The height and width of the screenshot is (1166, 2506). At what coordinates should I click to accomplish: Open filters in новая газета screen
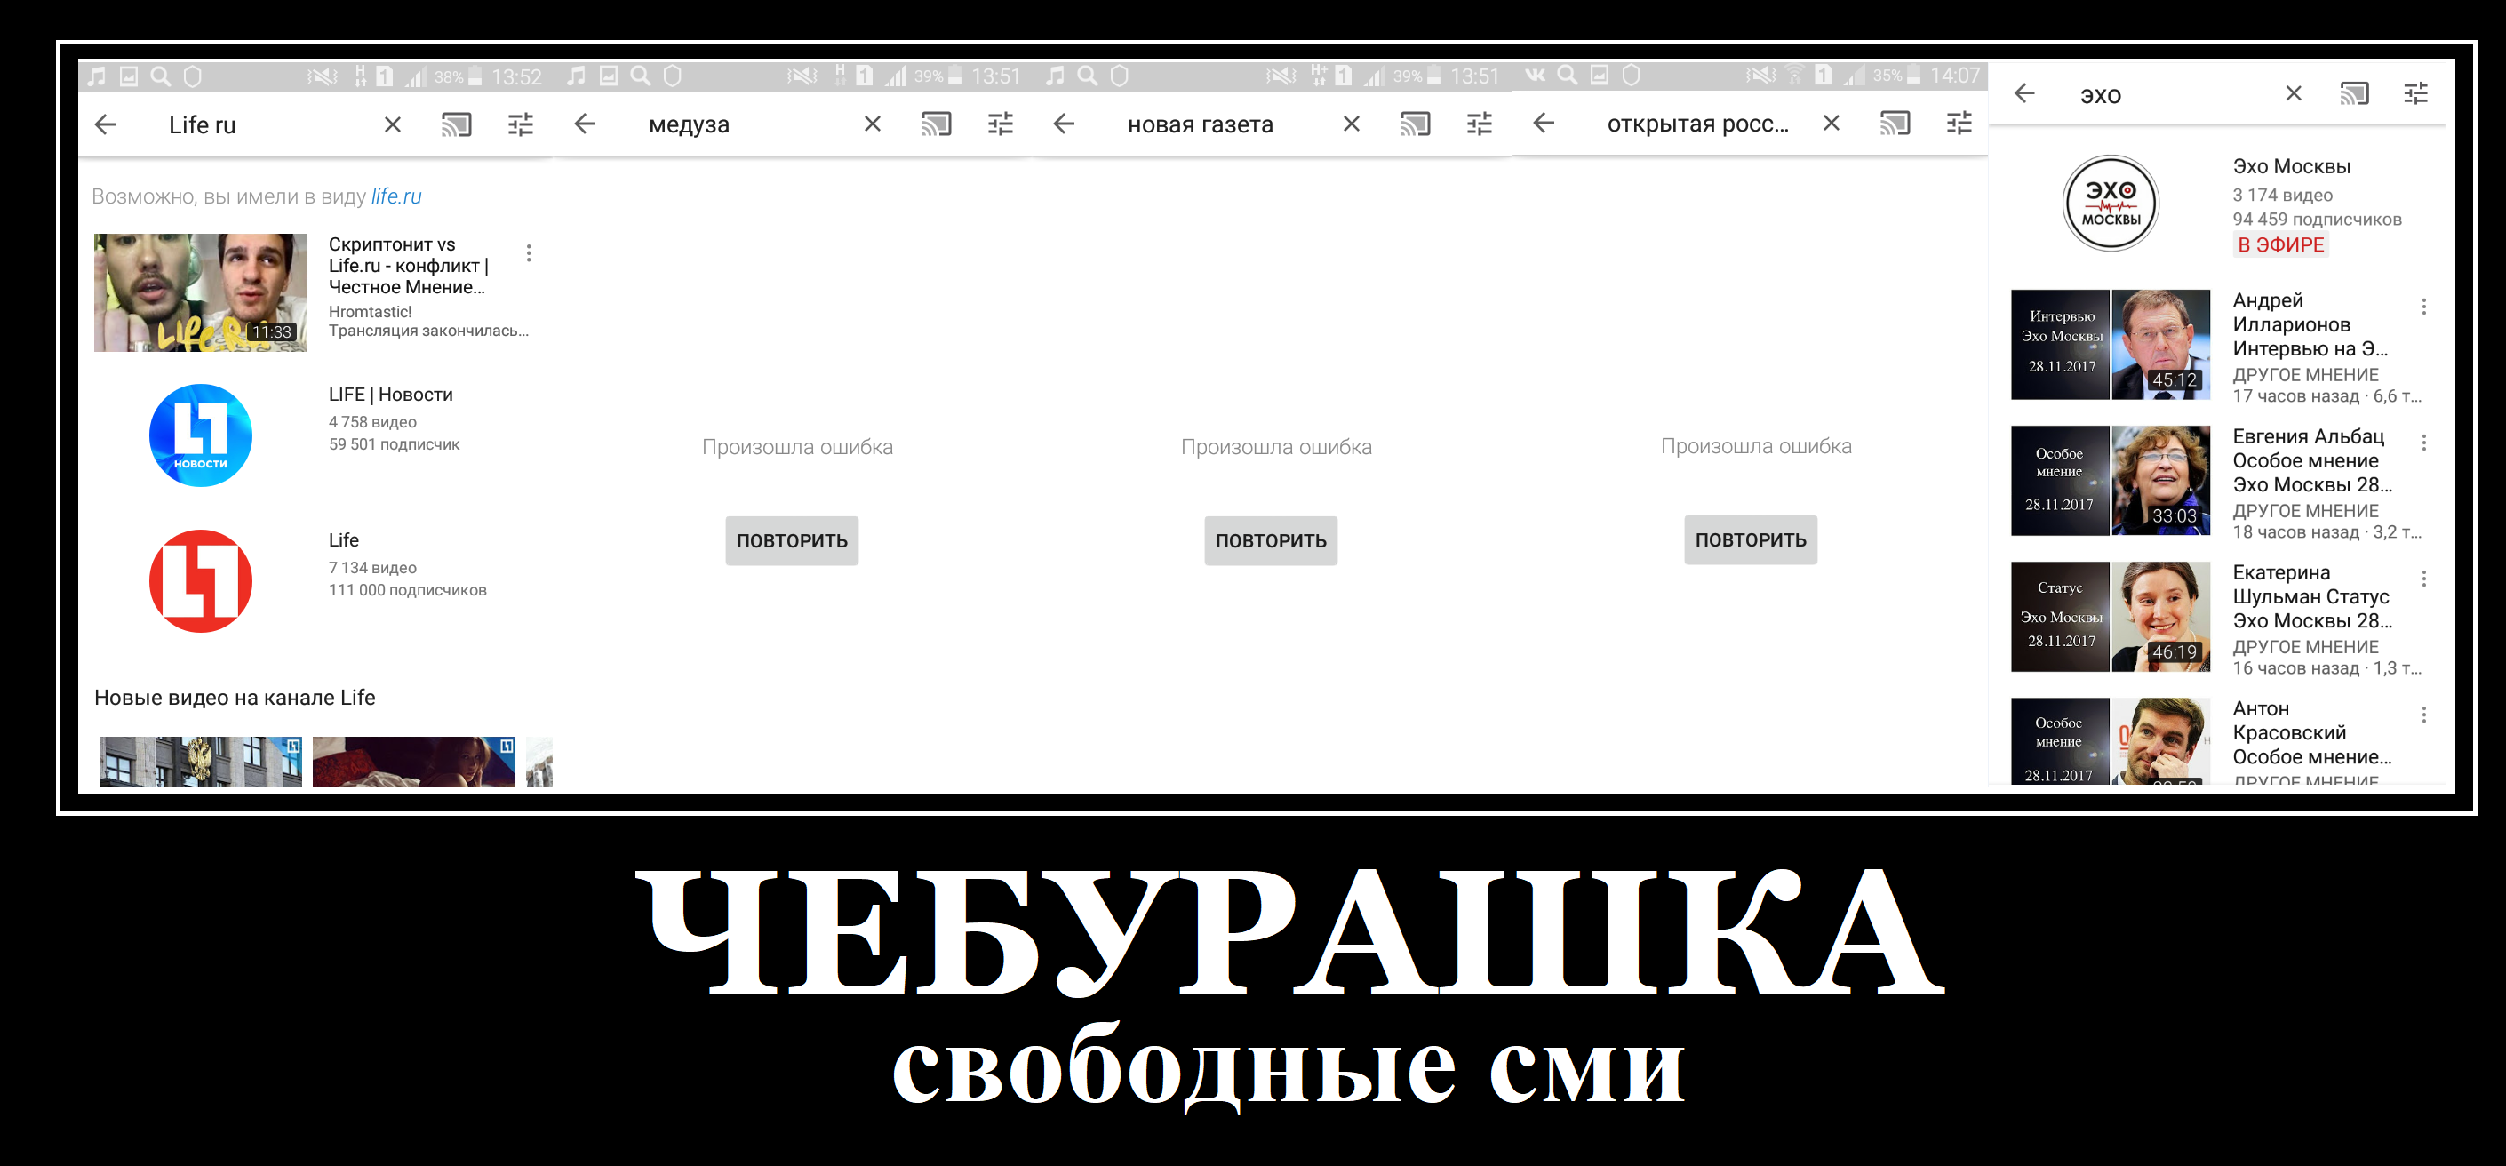[x=1480, y=124]
